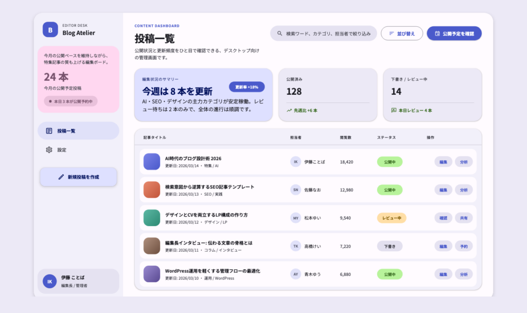Image resolution: width=527 pixels, height=313 pixels.
Task: Click the 更新率 +18% badge
Action: (x=247, y=86)
